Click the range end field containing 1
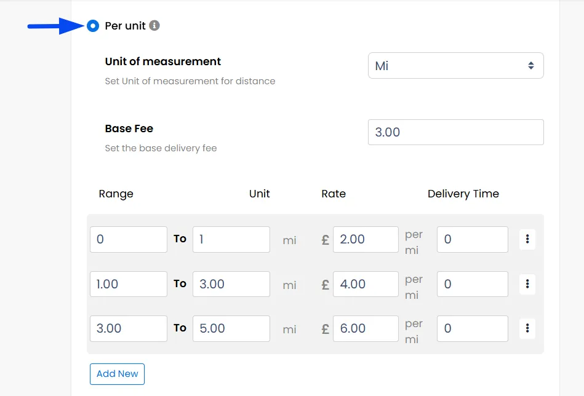 point(231,239)
